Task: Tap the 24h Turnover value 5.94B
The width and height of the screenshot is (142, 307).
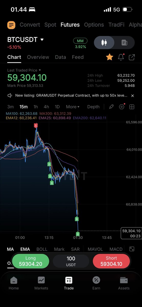Action: point(130,86)
